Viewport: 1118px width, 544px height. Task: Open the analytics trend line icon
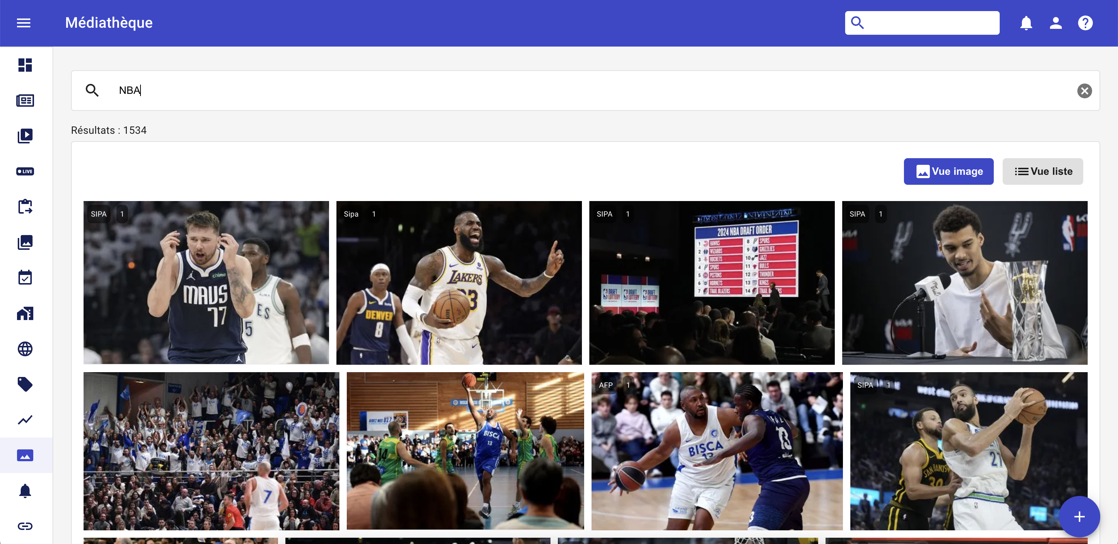click(25, 419)
